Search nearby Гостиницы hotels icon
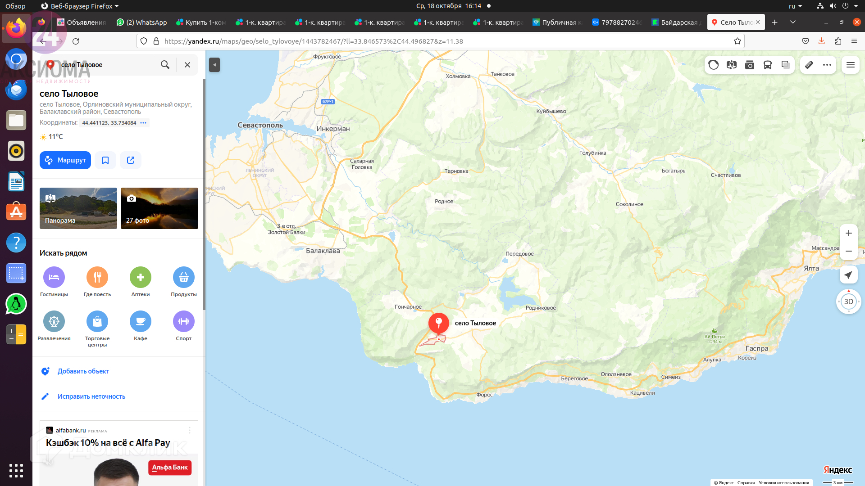Viewport: 865px width, 486px height. pos(54,277)
